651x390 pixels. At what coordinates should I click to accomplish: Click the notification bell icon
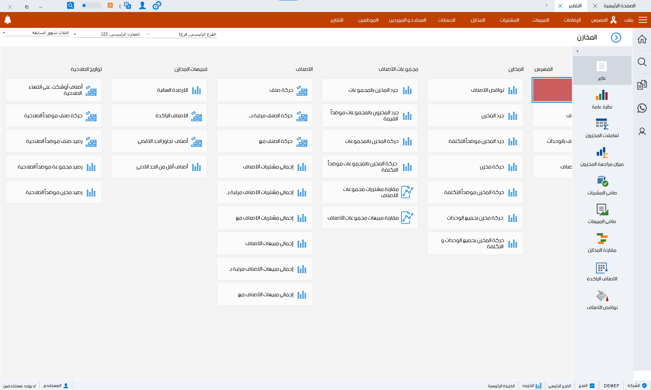pos(8,20)
